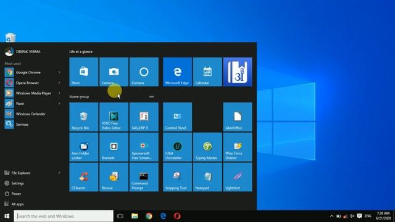Open the Notepad tile
Screen dimensions: 395x222
click(x=207, y=177)
